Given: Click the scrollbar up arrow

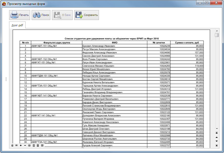Looking at the screenshot, I should 217,31.
